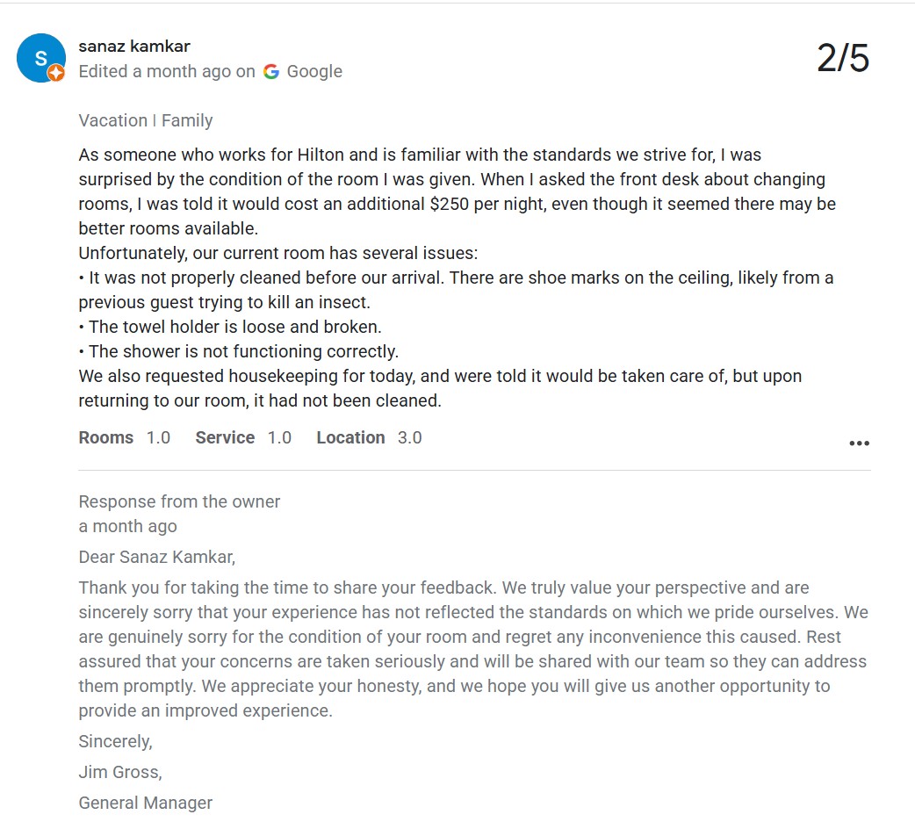Image resolution: width=915 pixels, height=829 pixels.
Task: Open reviewer name sanaz kamkar
Action: click(134, 46)
